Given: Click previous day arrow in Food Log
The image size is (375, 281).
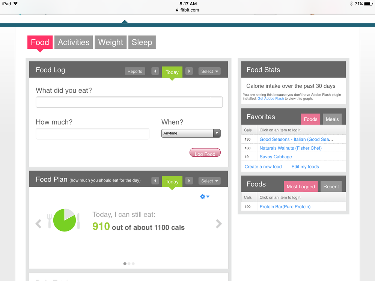Looking at the screenshot, I should pyautogui.click(x=155, y=71).
